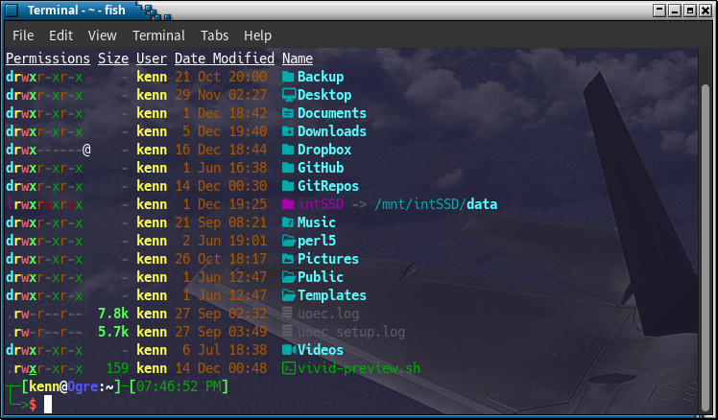The image size is (718, 420).
Task: Click the cursor block at the prompt
Action: pyautogui.click(x=48, y=405)
